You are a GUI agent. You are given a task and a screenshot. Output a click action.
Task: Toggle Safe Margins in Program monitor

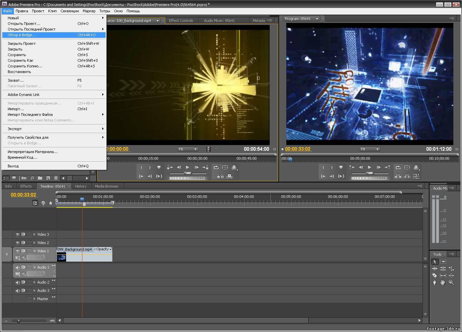[x=407, y=167]
